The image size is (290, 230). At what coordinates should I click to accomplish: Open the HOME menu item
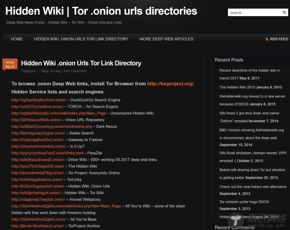[17, 39]
